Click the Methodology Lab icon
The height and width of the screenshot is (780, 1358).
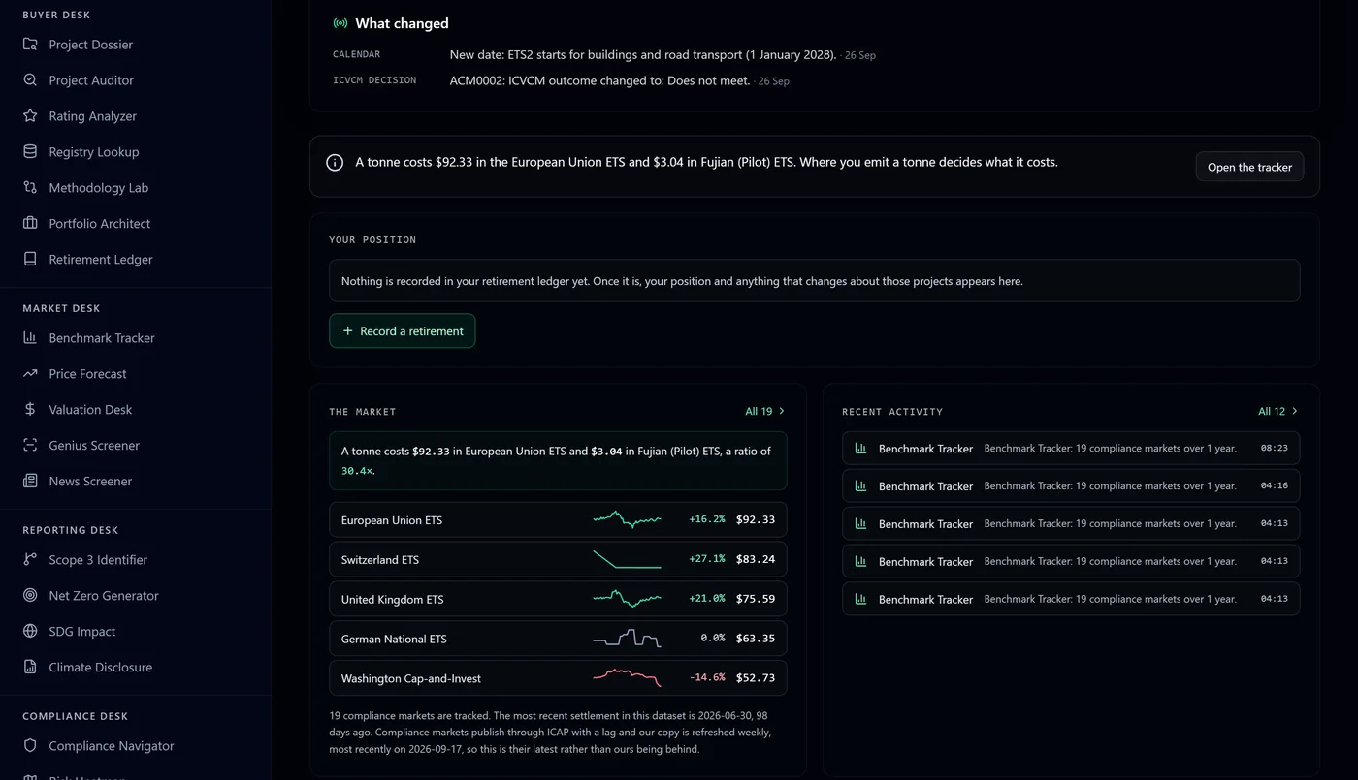pos(30,187)
